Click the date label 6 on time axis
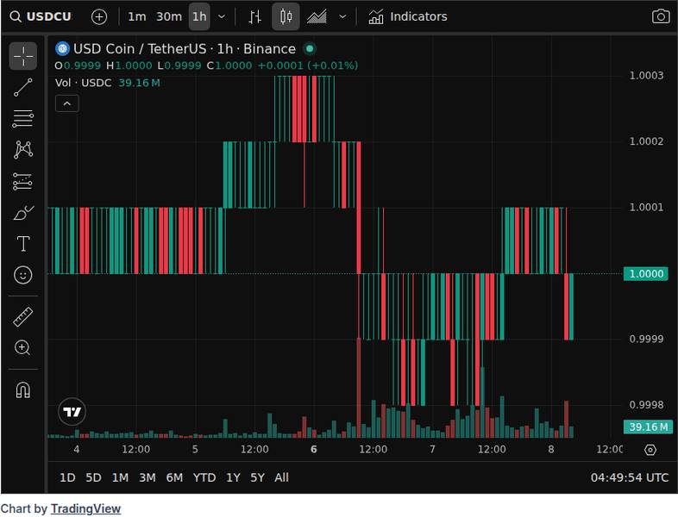This screenshot has width=678, height=517. pos(313,449)
